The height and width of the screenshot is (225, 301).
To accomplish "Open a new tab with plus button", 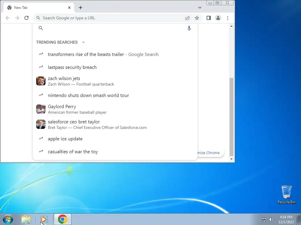I will click(81, 8).
